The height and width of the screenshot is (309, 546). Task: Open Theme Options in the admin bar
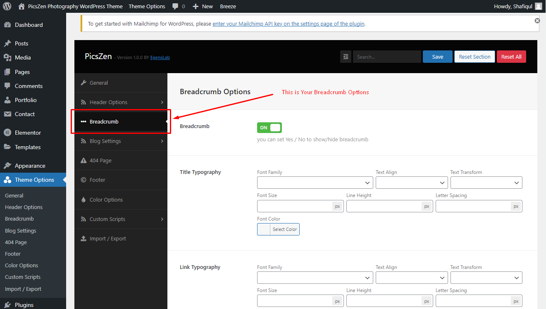click(147, 6)
